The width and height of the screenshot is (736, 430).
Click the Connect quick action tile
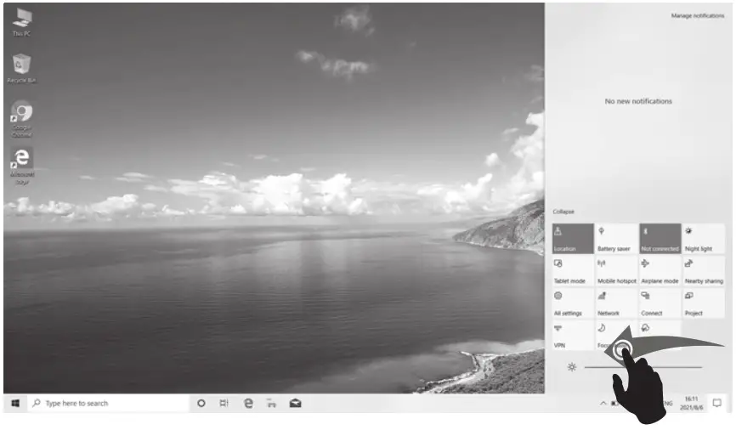pos(660,303)
